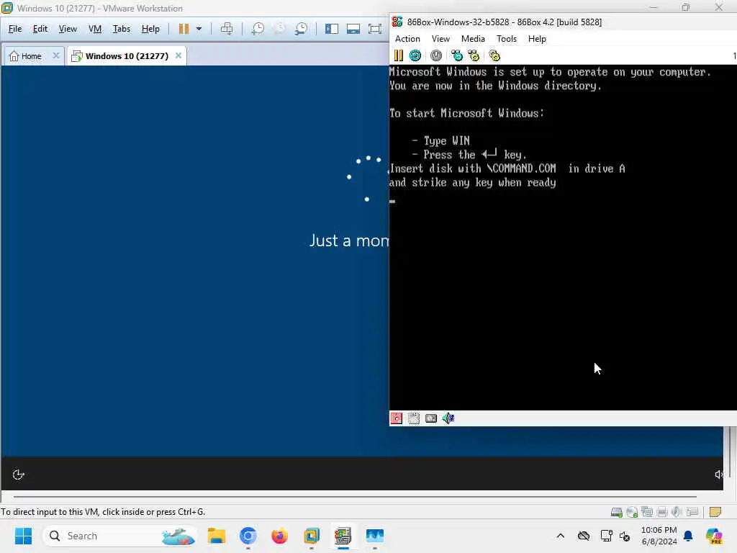
Task: Open 86Box Tools menu
Action: [x=506, y=39]
